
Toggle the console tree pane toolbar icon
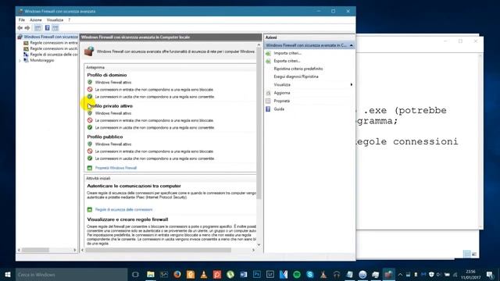(x=37, y=28)
